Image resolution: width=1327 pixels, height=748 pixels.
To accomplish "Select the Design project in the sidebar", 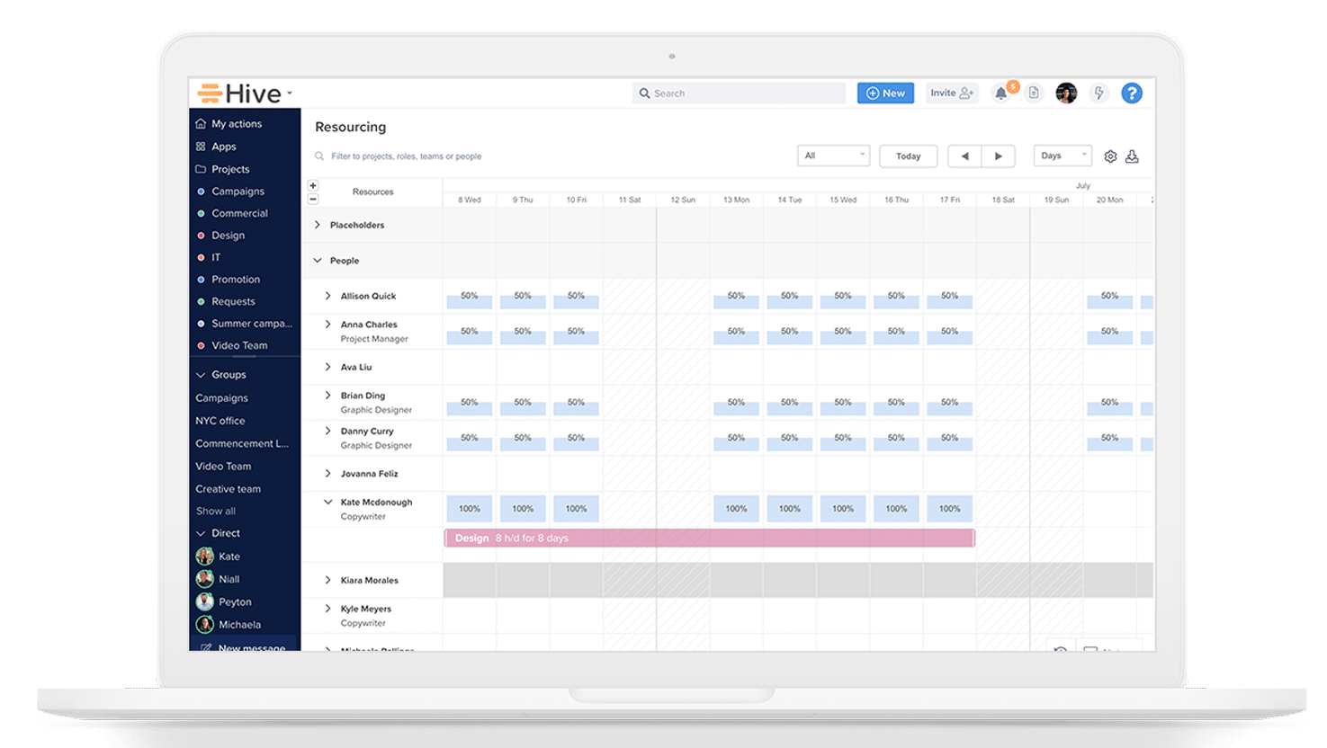I will pos(227,235).
